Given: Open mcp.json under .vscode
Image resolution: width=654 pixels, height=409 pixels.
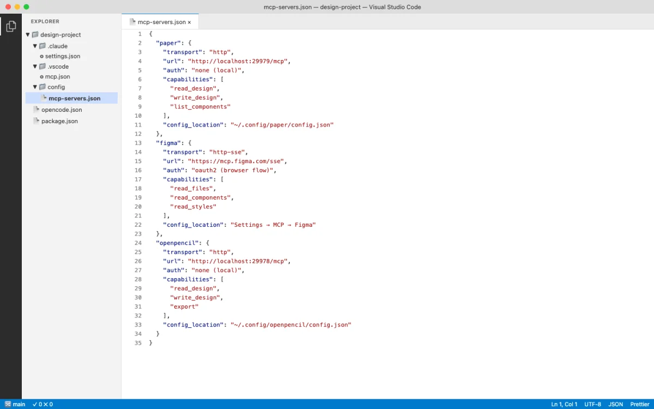Looking at the screenshot, I should tap(57, 77).
